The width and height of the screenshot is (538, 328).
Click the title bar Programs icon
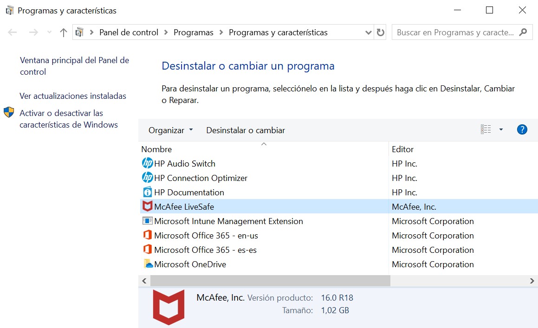pyautogui.click(x=9, y=10)
